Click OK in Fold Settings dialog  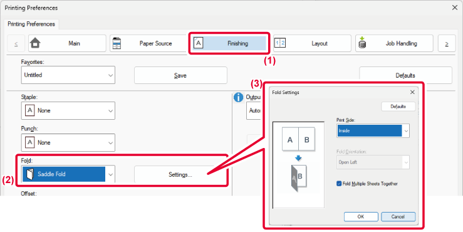click(361, 216)
